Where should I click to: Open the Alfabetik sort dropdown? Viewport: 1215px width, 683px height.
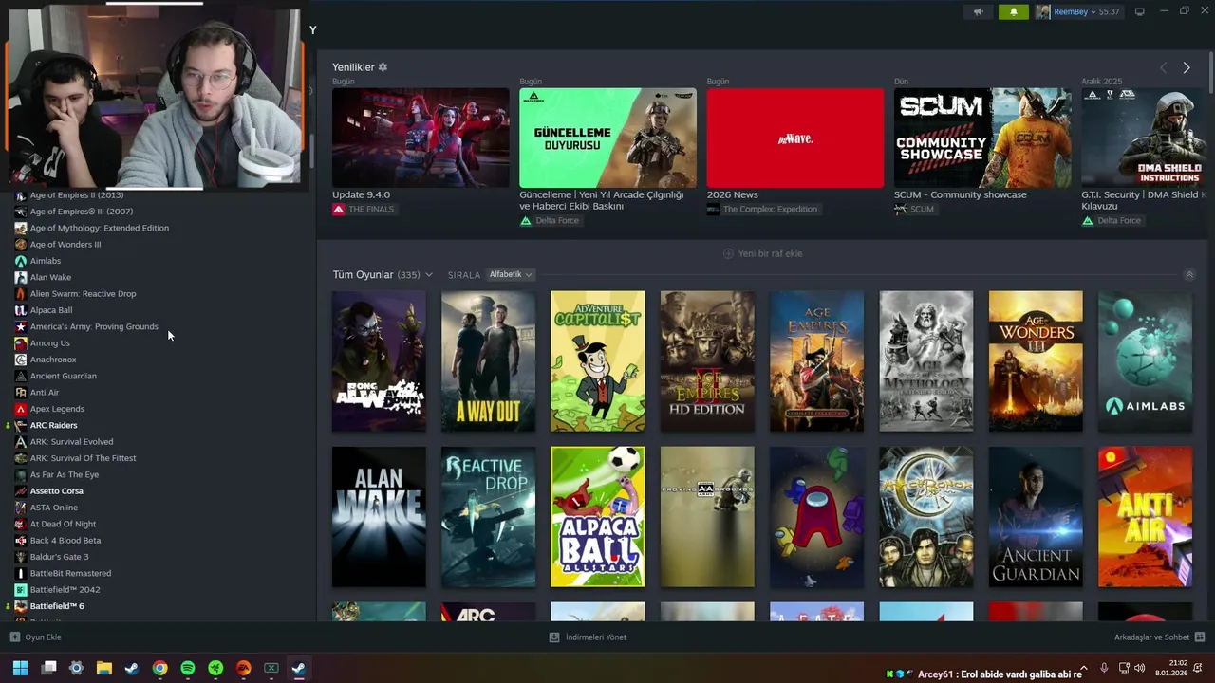tap(511, 275)
